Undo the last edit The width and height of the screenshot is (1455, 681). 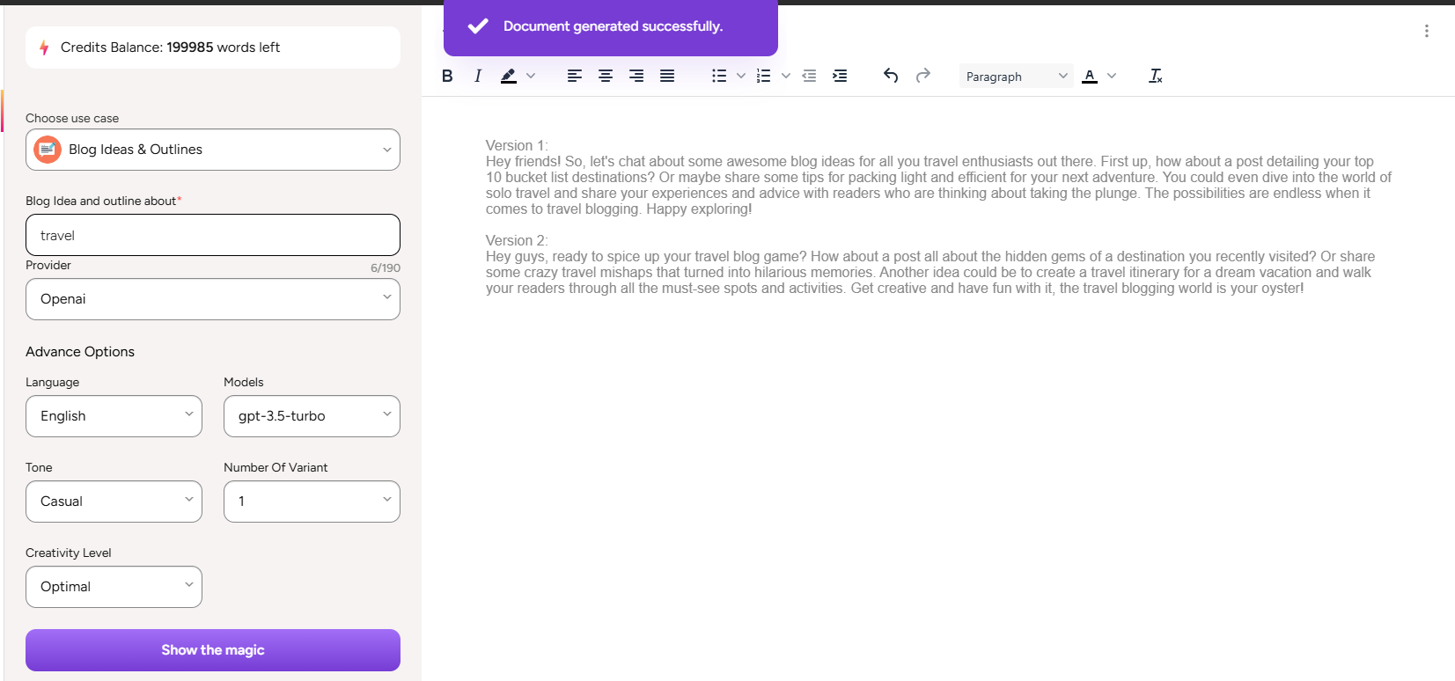coord(891,77)
